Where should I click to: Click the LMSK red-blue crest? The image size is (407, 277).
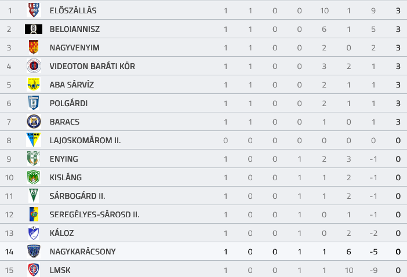tap(34, 269)
